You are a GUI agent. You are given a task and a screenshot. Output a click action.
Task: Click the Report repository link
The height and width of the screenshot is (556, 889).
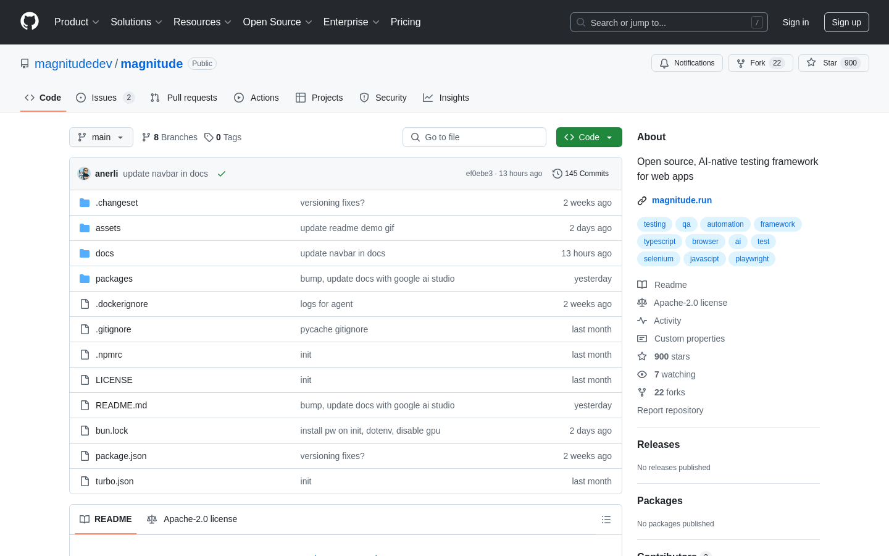(x=670, y=410)
